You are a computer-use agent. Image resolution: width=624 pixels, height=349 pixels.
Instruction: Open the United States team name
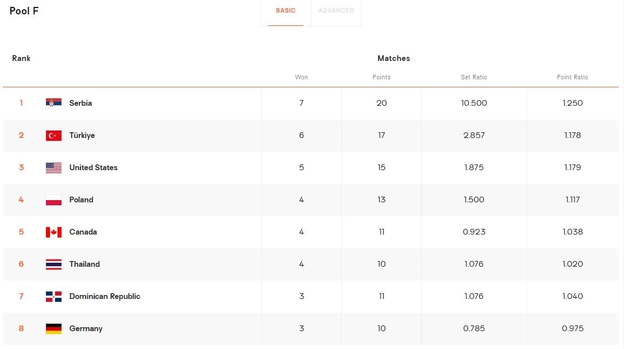click(93, 168)
